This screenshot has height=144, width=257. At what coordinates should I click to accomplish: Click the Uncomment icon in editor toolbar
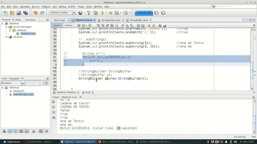click(165, 26)
